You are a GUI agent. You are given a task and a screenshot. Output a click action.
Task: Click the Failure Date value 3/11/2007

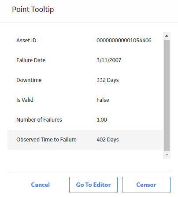109,60
